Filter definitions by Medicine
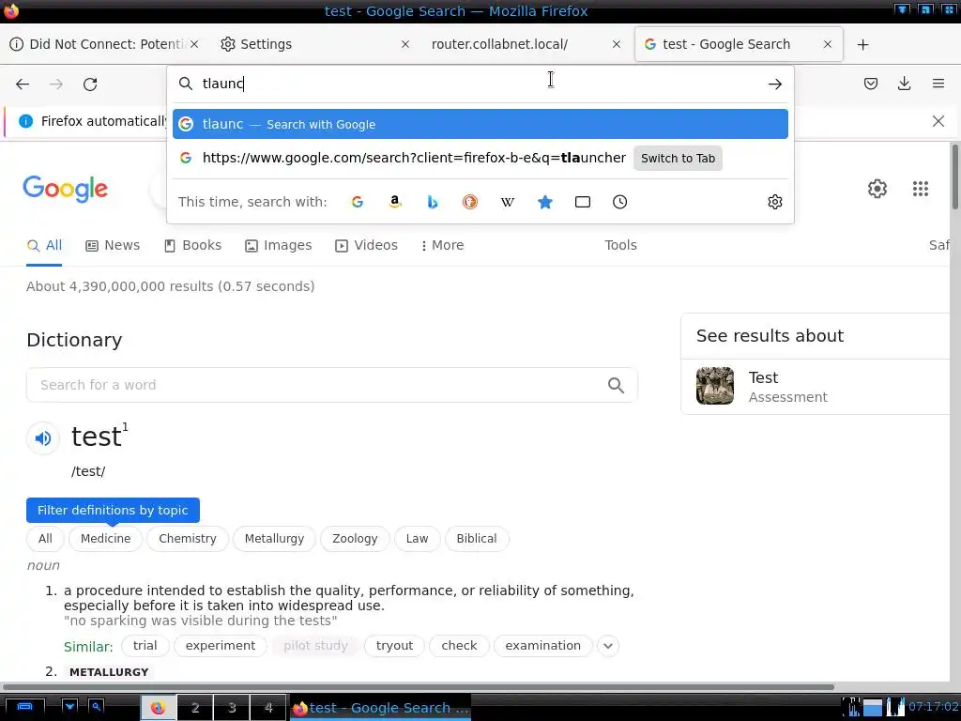The height and width of the screenshot is (721, 961). coord(105,538)
